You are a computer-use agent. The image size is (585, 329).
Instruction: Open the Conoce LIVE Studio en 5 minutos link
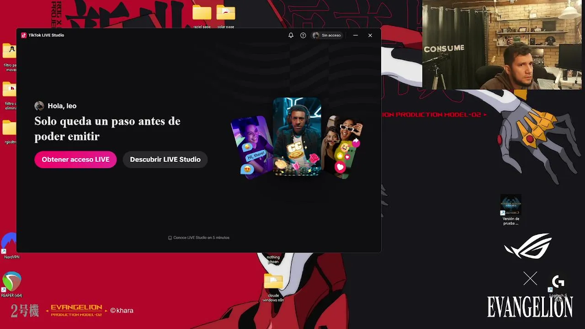(199, 238)
